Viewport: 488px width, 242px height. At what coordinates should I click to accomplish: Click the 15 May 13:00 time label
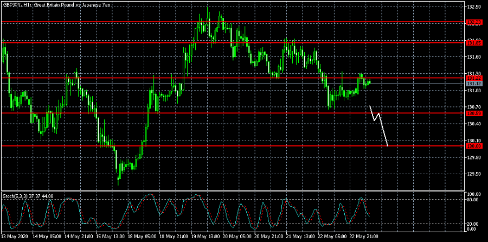[x=111, y=237]
